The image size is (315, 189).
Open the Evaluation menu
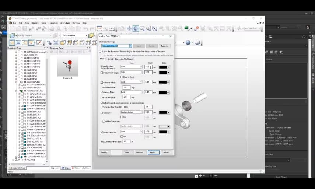point(53,23)
